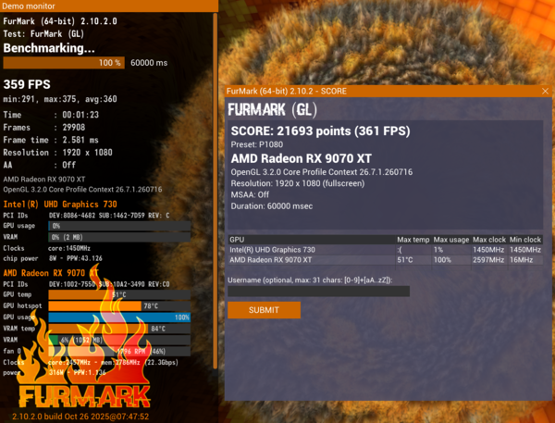Click the Intel(R) UHD Graphics 730 orange heading
This screenshot has width=555, height=423.
tap(60, 205)
